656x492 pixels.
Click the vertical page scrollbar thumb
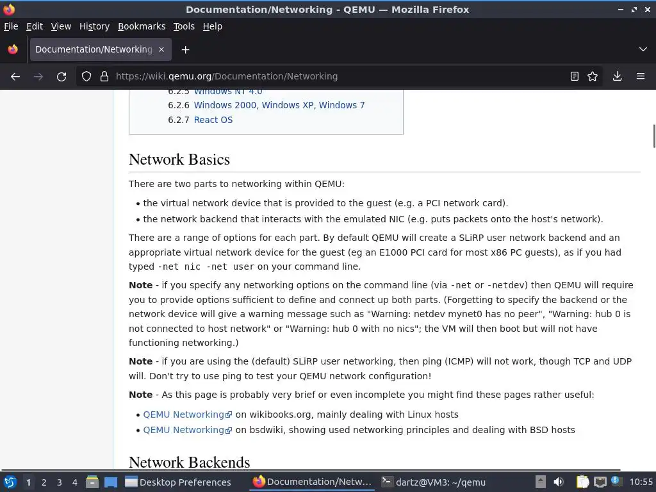654,136
